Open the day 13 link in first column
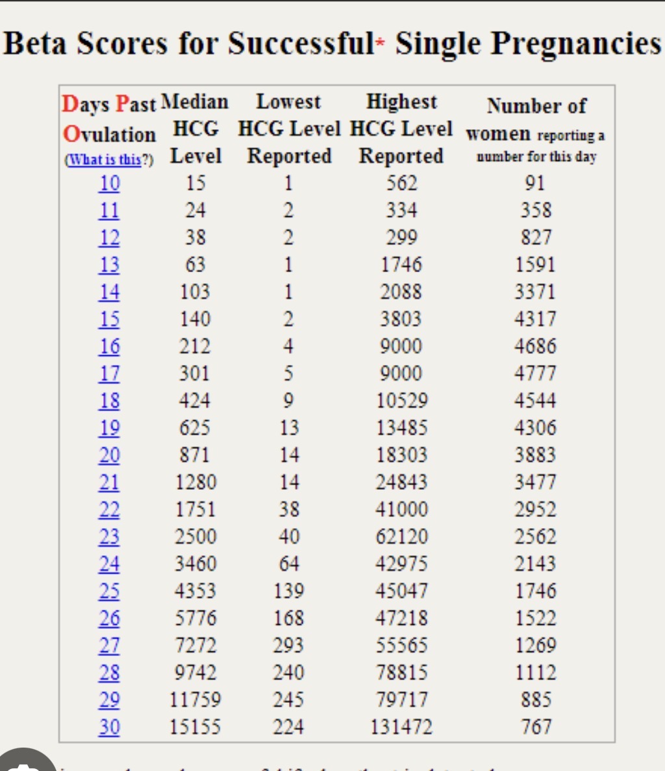 (x=109, y=266)
